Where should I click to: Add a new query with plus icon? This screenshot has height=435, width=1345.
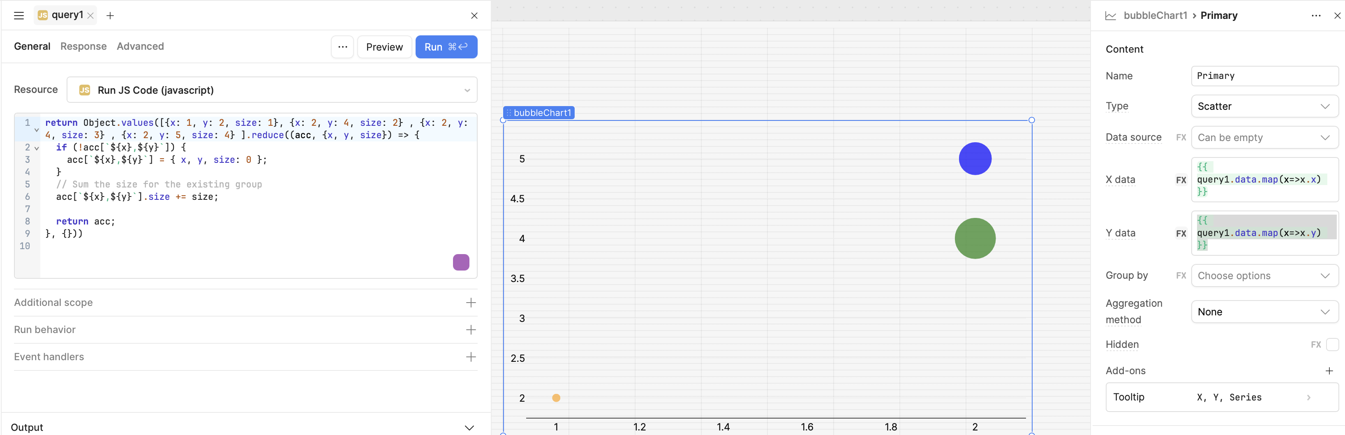(x=110, y=16)
